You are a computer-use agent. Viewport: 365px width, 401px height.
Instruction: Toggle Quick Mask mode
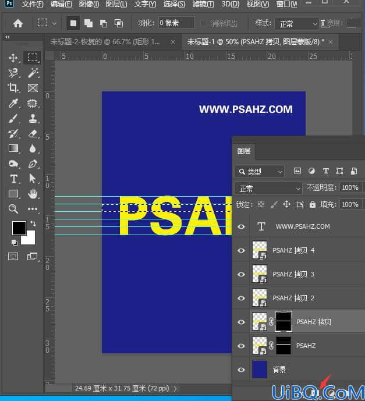click(13, 256)
